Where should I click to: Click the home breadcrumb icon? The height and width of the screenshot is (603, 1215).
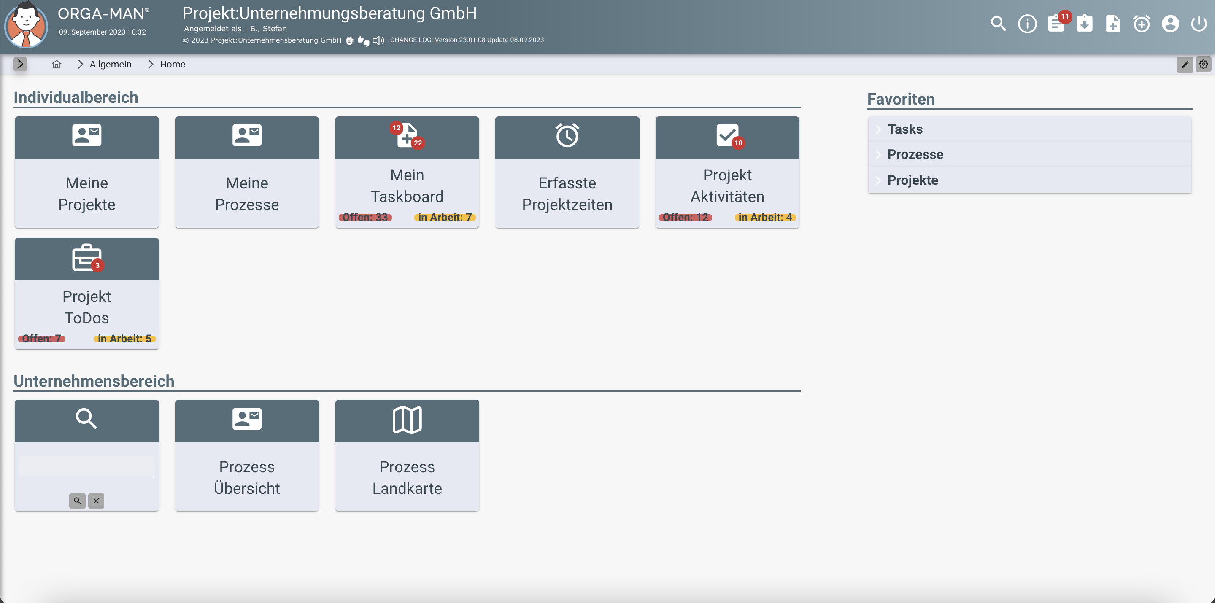(x=57, y=65)
